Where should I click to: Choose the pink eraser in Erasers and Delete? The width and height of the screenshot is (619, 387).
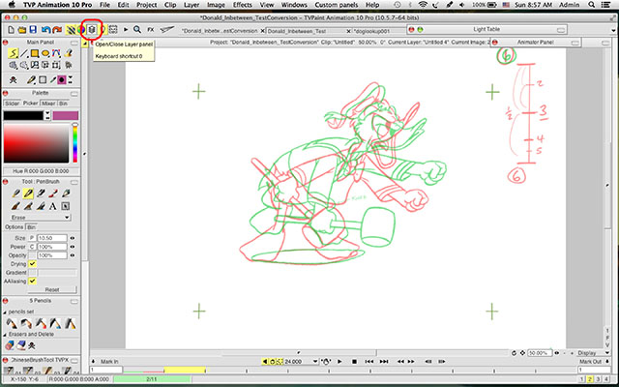coord(10,345)
